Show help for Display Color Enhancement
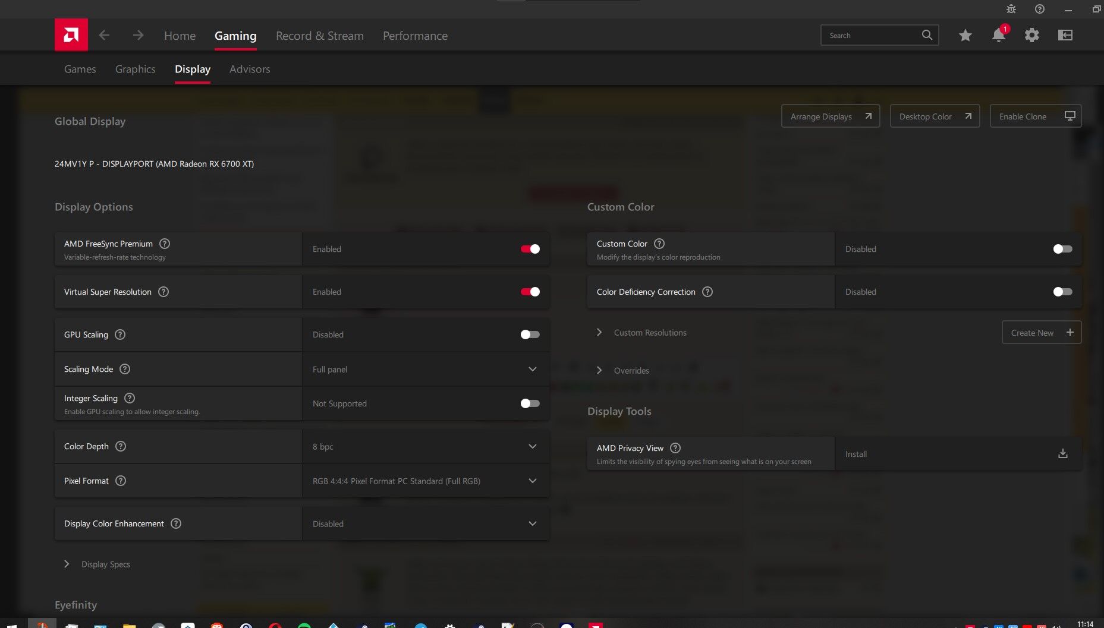The image size is (1104, 628). pos(176,523)
